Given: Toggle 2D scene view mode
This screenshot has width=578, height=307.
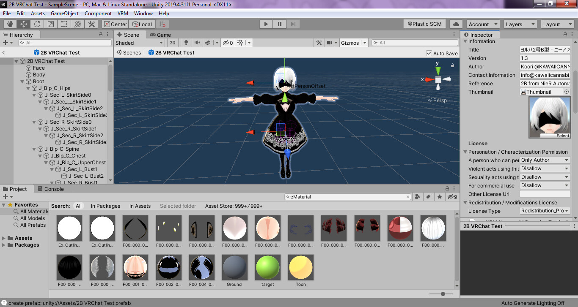Looking at the screenshot, I should coord(173,43).
